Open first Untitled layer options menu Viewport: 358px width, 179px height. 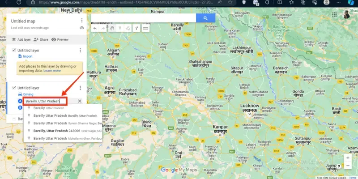pos(80,50)
